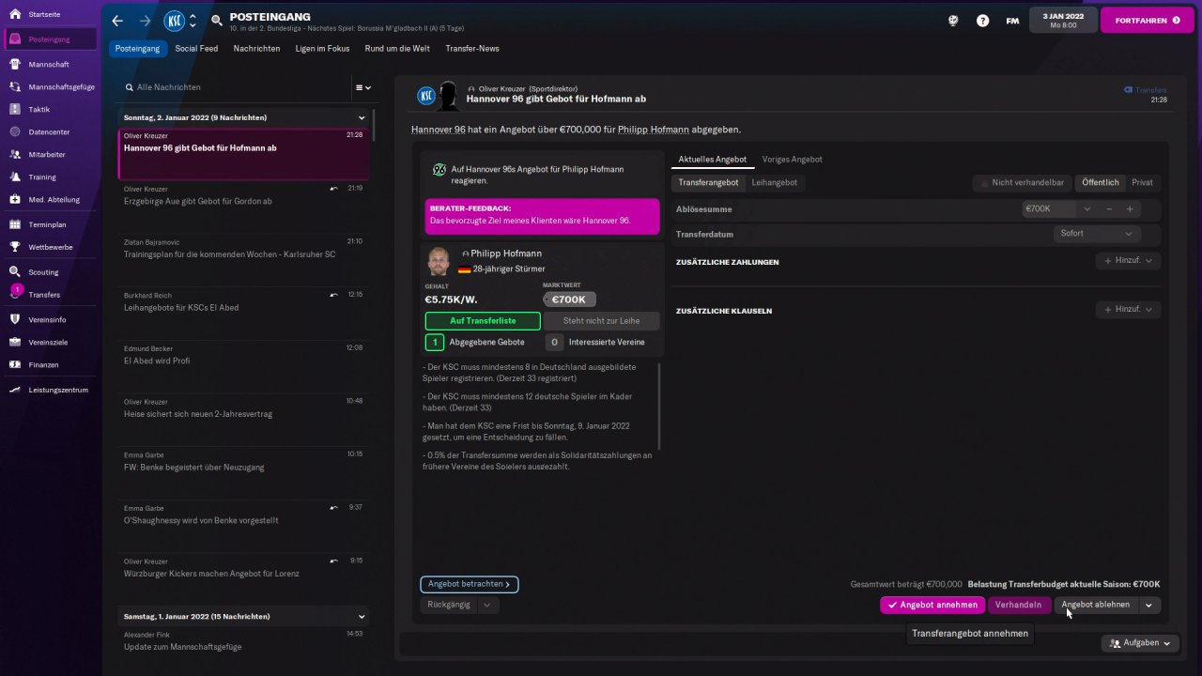
Task: Increase Ablösesumme with the plus button
Action: [1130, 209]
